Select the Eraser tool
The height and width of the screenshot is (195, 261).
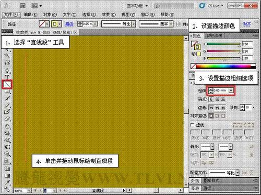pyautogui.click(x=7, y=119)
